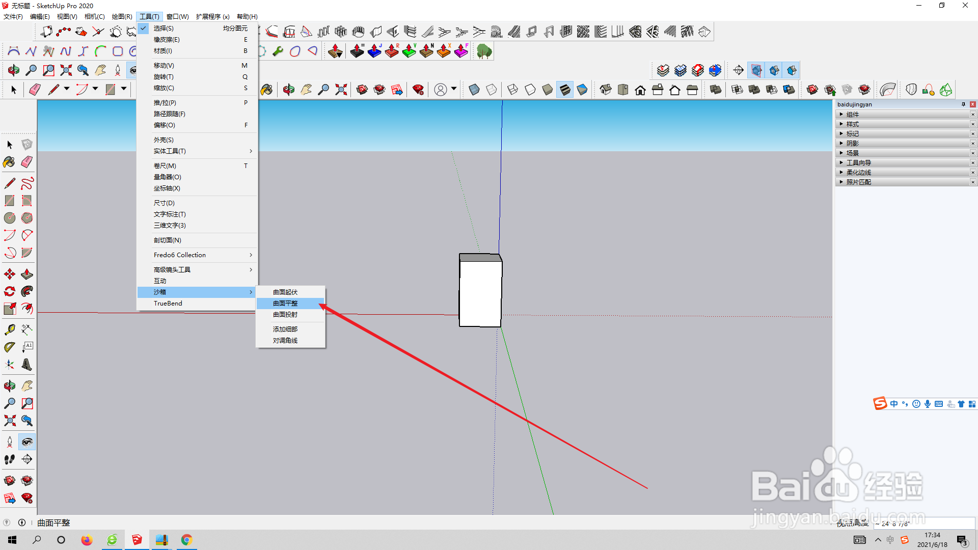Click the Windows Start button
This screenshot has height=550, width=978.
pos(12,540)
